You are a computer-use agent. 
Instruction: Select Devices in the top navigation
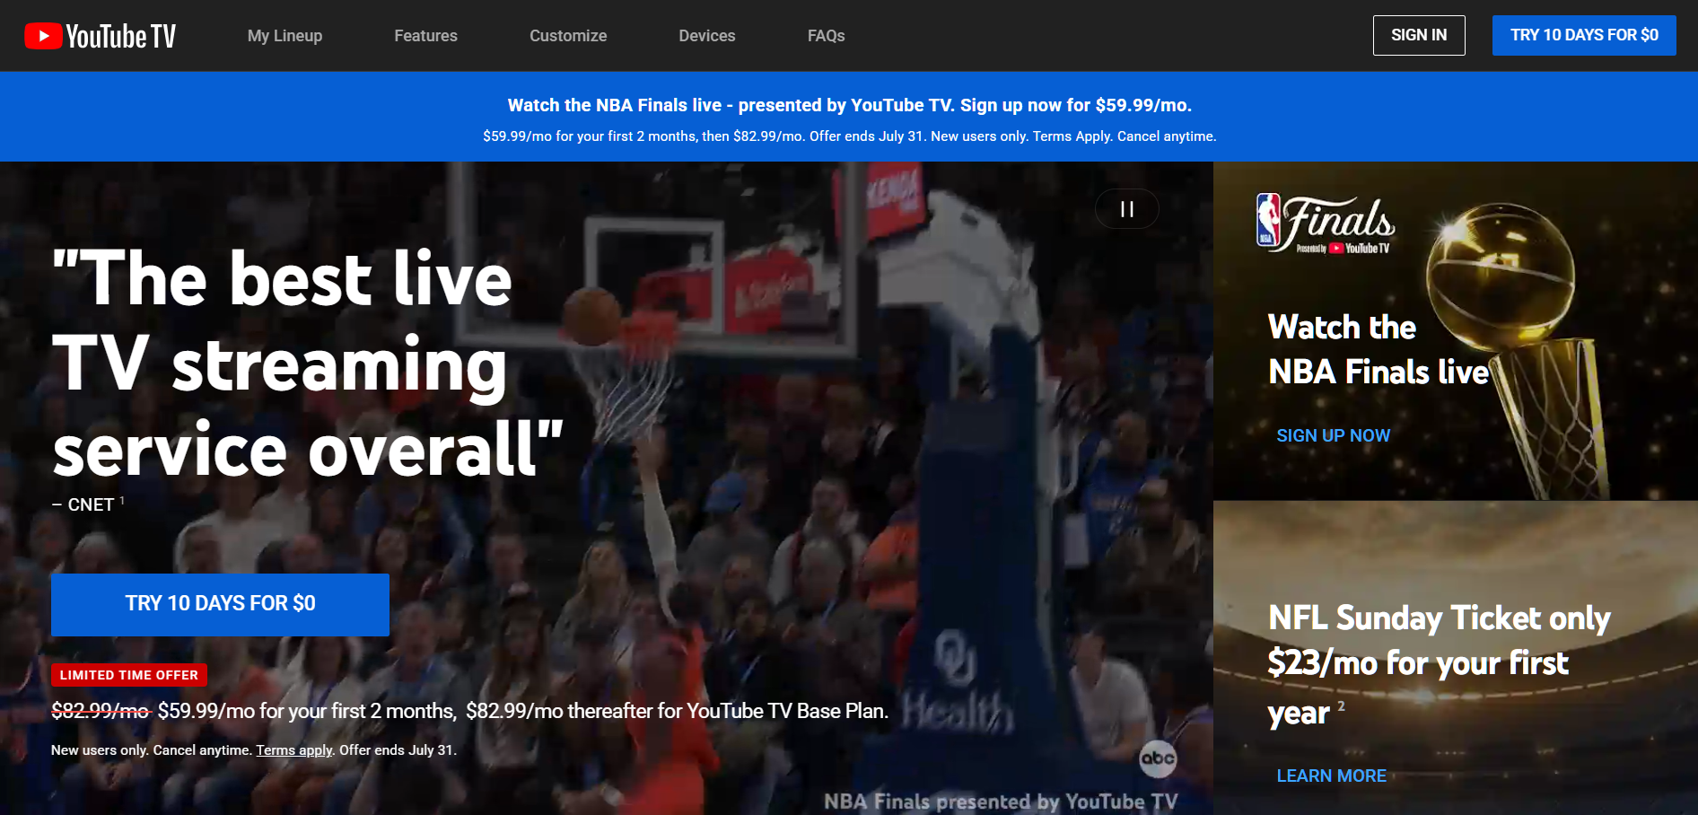tap(707, 36)
